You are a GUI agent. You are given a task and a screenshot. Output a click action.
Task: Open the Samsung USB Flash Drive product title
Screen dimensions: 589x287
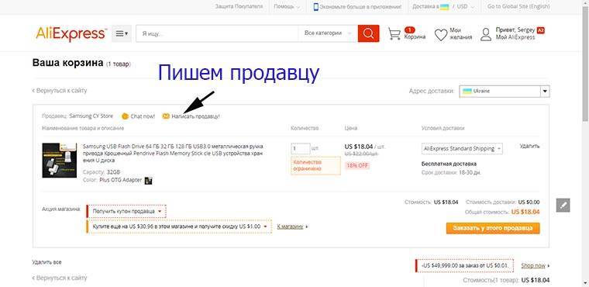(x=173, y=153)
